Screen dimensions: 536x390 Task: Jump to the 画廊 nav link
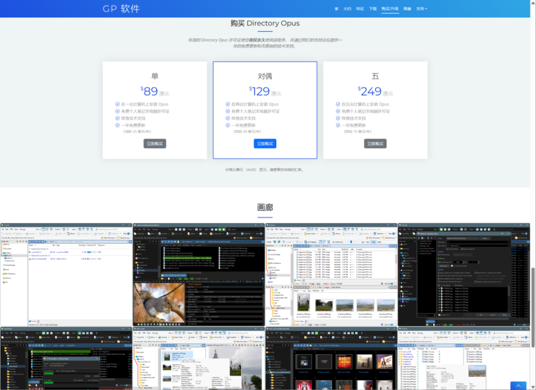407,9
